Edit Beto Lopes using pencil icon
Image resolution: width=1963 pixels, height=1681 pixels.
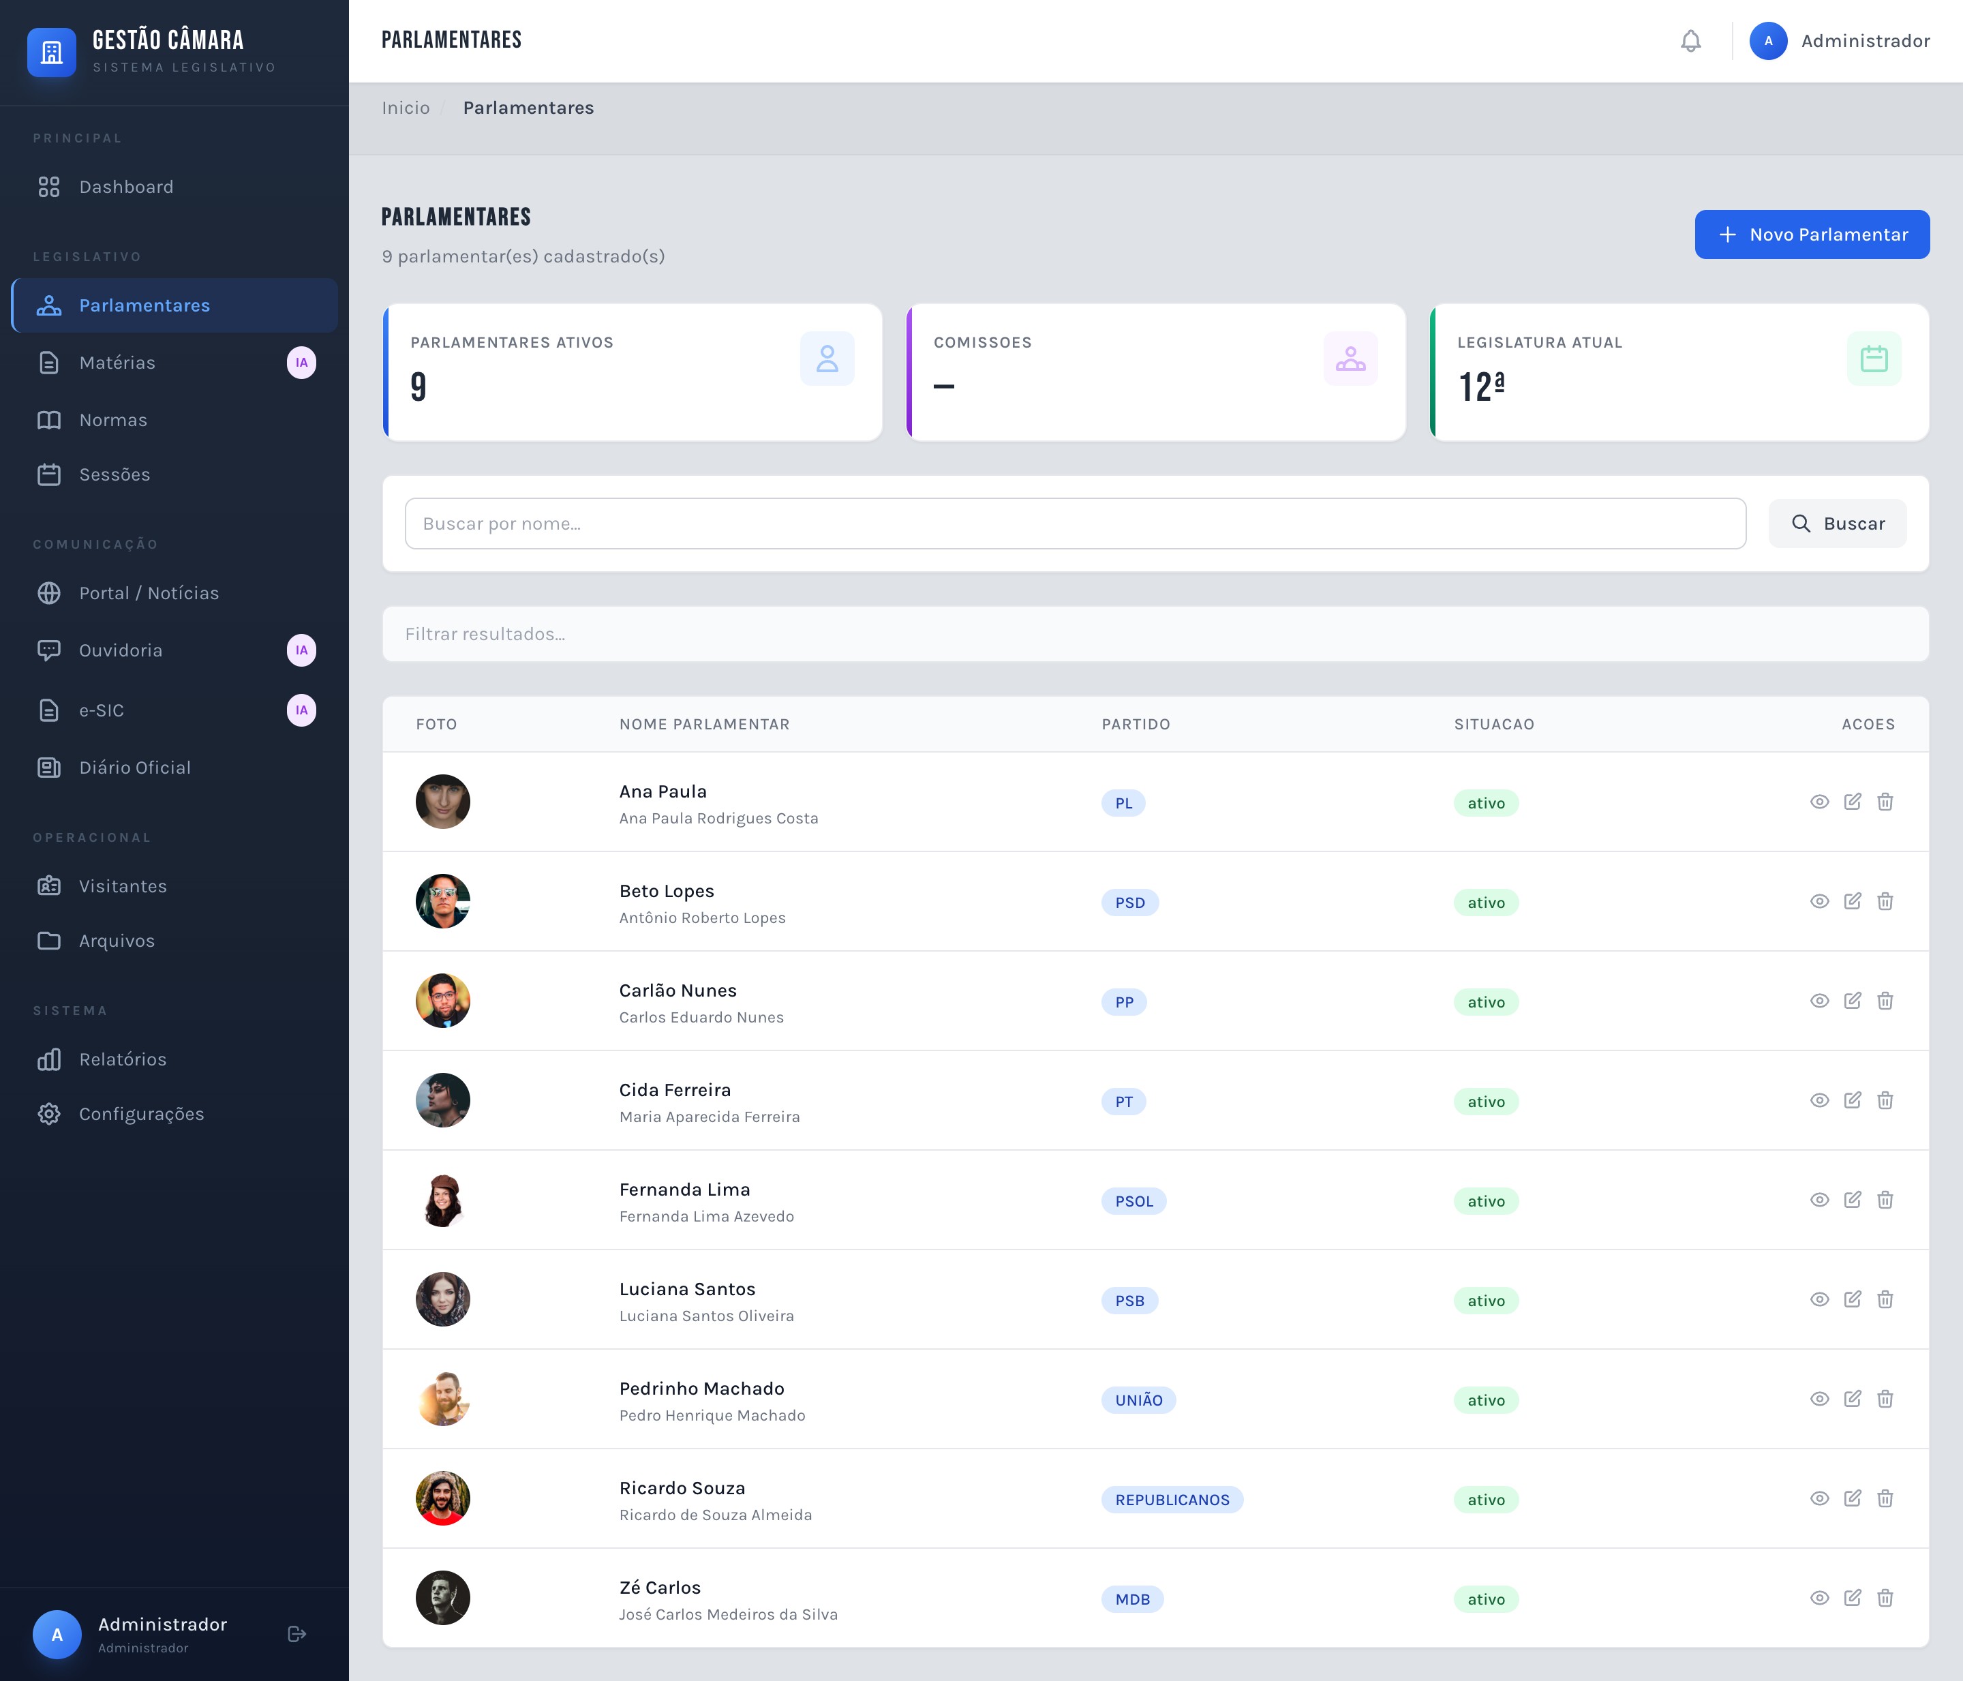pos(1852,901)
